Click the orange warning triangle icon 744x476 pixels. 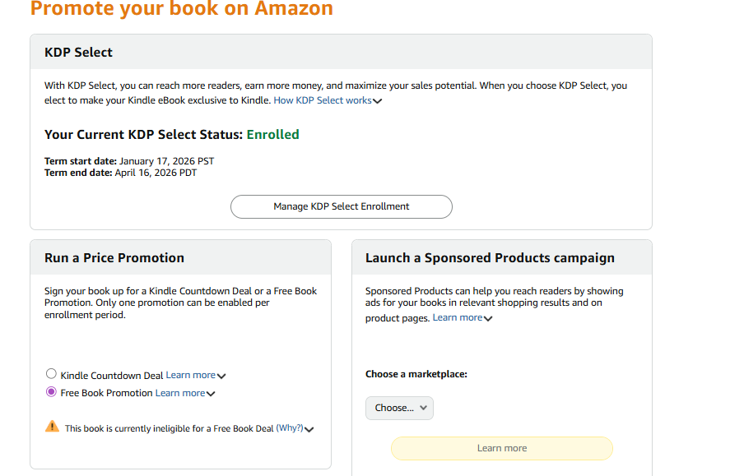point(53,427)
